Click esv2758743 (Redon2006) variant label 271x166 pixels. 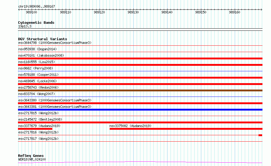point(38,87)
